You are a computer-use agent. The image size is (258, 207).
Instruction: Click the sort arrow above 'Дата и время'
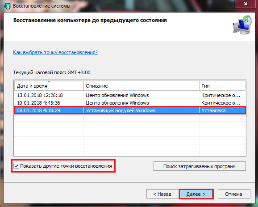tap(49, 82)
